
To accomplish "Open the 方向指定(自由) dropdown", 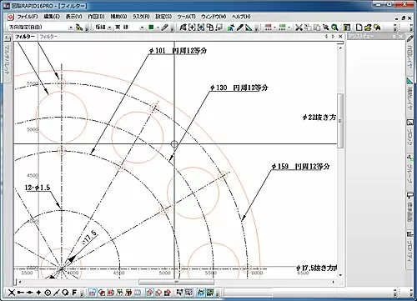I will [41, 28].
